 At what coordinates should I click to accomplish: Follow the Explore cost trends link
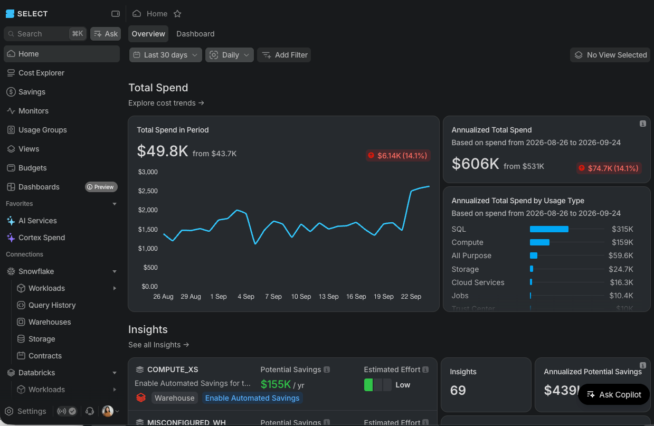pos(166,103)
